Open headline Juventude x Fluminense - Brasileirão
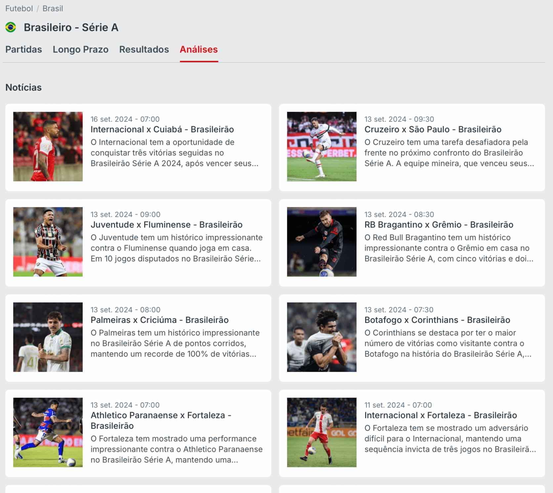This screenshot has width=553, height=493. click(x=166, y=225)
